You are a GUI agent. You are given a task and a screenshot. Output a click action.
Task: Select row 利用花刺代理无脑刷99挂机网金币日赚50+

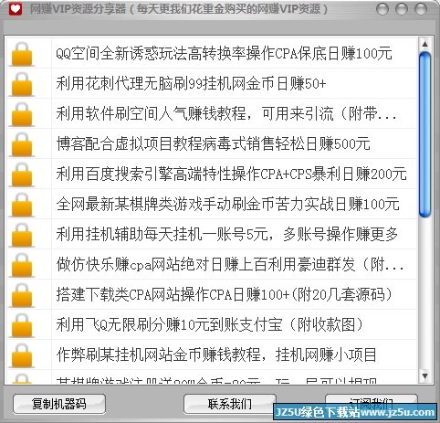(212, 83)
